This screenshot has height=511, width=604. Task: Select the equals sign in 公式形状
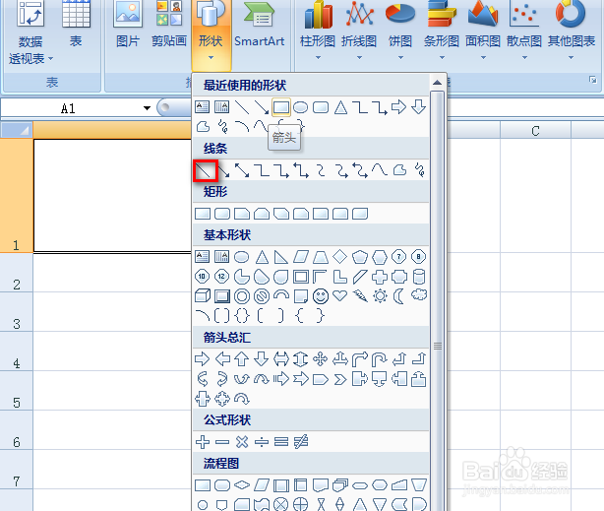click(x=281, y=442)
